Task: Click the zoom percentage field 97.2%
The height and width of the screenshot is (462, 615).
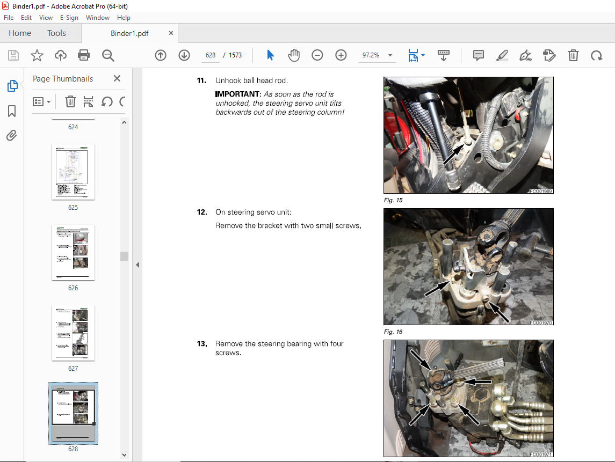Action: point(371,55)
